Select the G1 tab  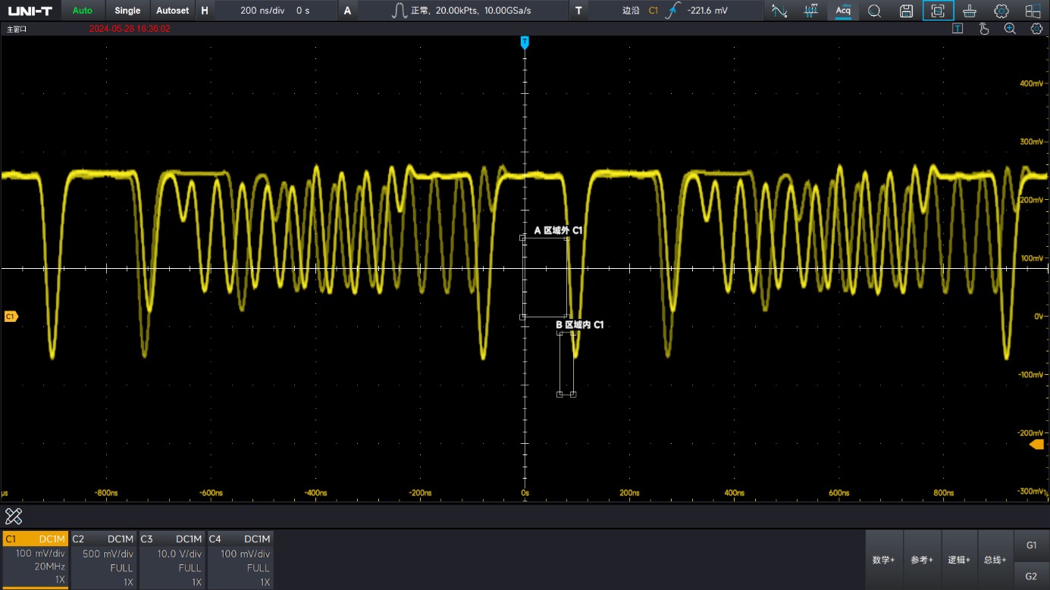tap(1032, 544)
